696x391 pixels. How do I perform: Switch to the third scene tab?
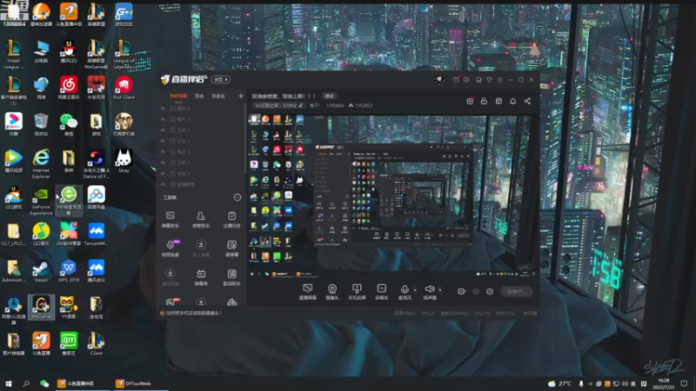(217, 96)
